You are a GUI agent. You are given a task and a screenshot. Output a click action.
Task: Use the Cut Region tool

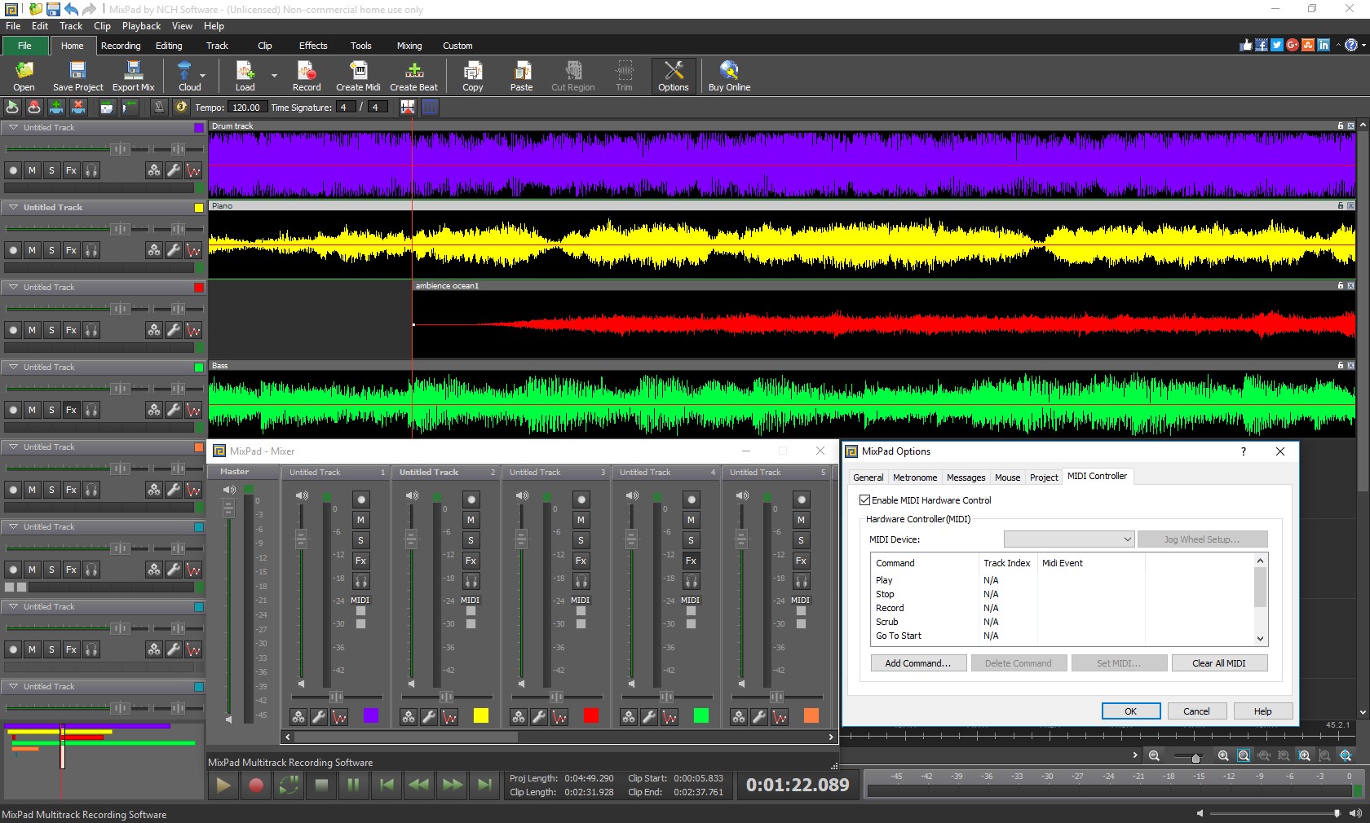[x=572, y=76]
